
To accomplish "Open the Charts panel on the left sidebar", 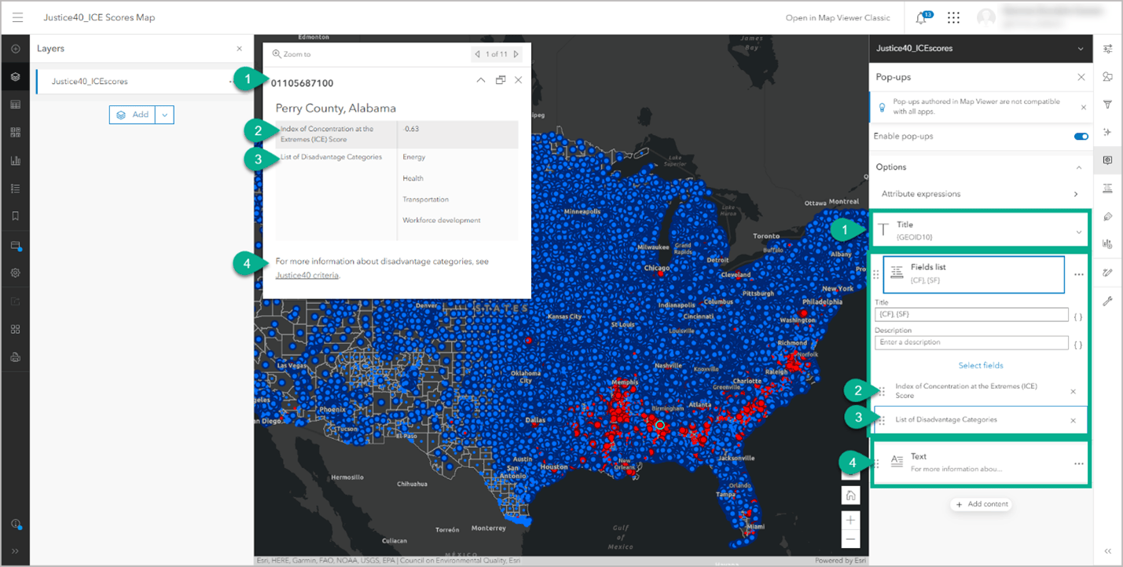I will click(x=15, y=159).
